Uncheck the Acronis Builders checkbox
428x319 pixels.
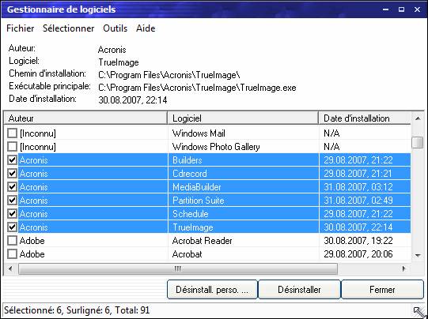(12, 160)
